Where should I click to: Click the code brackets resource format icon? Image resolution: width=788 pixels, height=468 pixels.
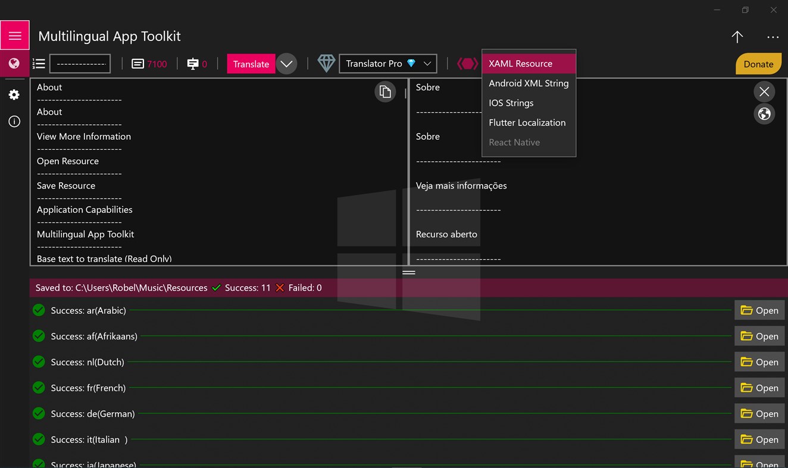[468, 64]
